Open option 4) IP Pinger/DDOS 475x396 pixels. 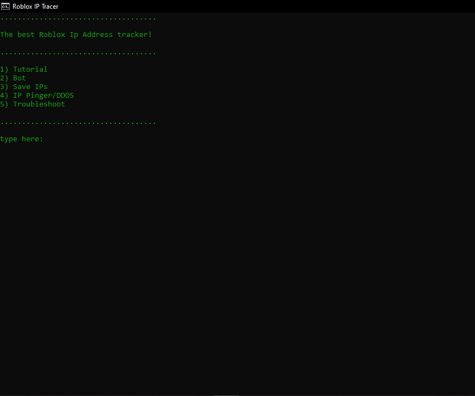click(x=36, y=95)
